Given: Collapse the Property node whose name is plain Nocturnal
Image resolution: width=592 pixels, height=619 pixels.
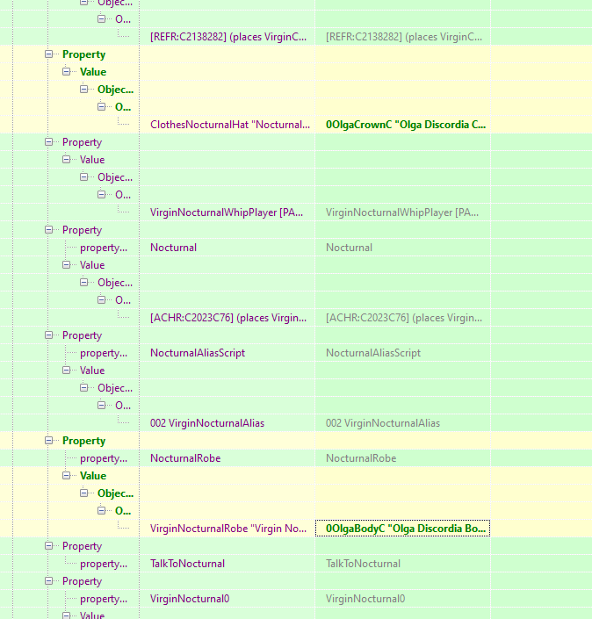Looking at the screenshot, I should point(48,230).
